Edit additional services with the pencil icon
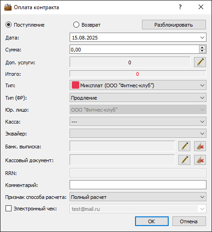 [200, 62]
